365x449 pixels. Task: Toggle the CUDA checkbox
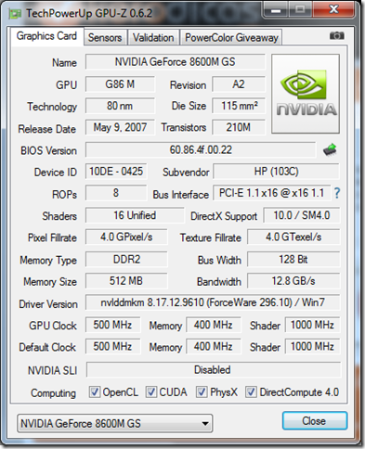pyautogui.click(x=151, y=392)
